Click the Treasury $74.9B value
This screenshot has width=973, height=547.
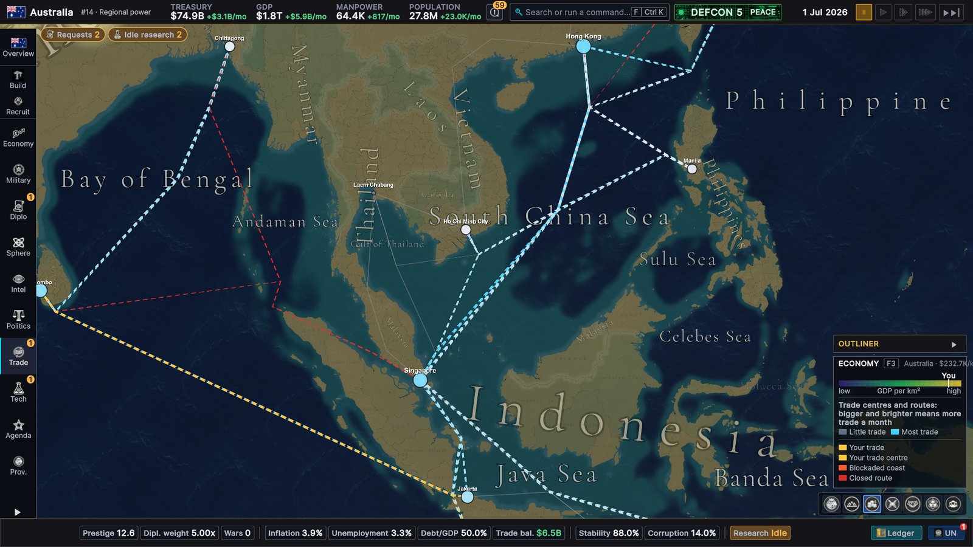(x=187, y=16)
